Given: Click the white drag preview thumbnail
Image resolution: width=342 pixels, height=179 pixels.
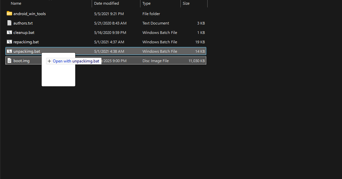Looking at the screenshot, I should click(58, 70).
